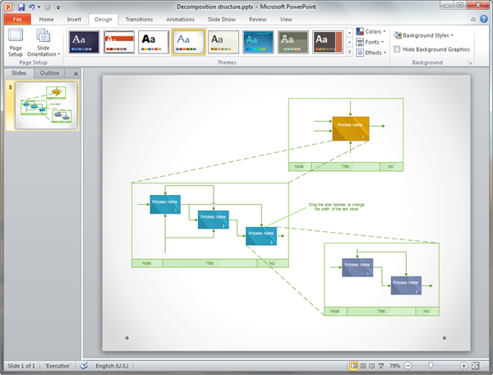Open the Transitions ribbon tab
Screen dimensions: 493x375
139,20
